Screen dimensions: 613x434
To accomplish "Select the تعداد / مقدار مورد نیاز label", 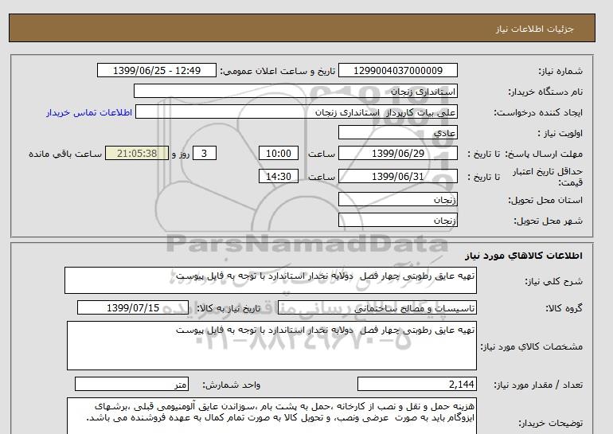I will coord(538,385).
